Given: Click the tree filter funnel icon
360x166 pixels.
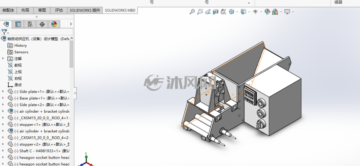Looking at the screenshot, I should click(4, 32).
